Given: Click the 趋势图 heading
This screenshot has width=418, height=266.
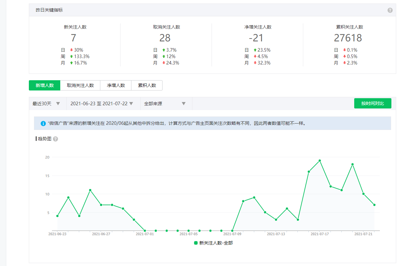Looking at the screenshot, I should point(45,139).
